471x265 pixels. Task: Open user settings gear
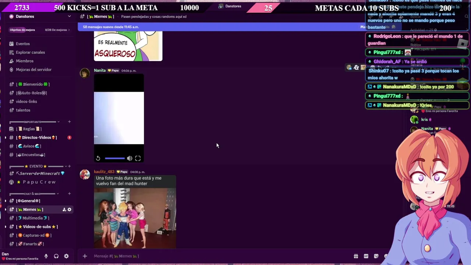click(66, 256)
